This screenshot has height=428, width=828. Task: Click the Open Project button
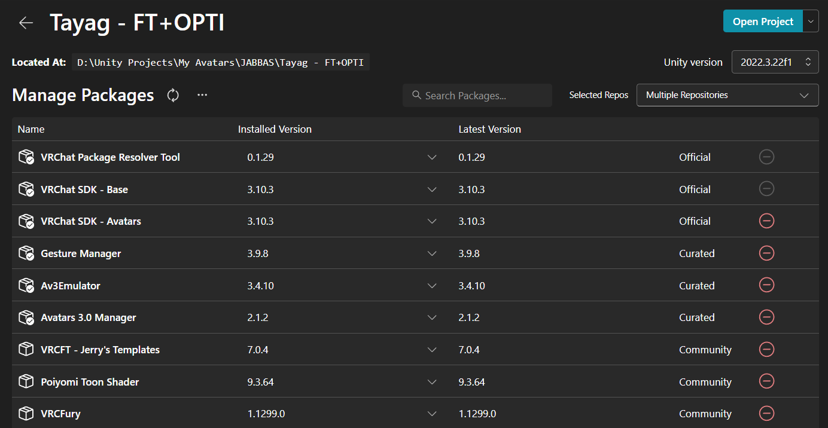pyautogui.click(x=763, y=22)
